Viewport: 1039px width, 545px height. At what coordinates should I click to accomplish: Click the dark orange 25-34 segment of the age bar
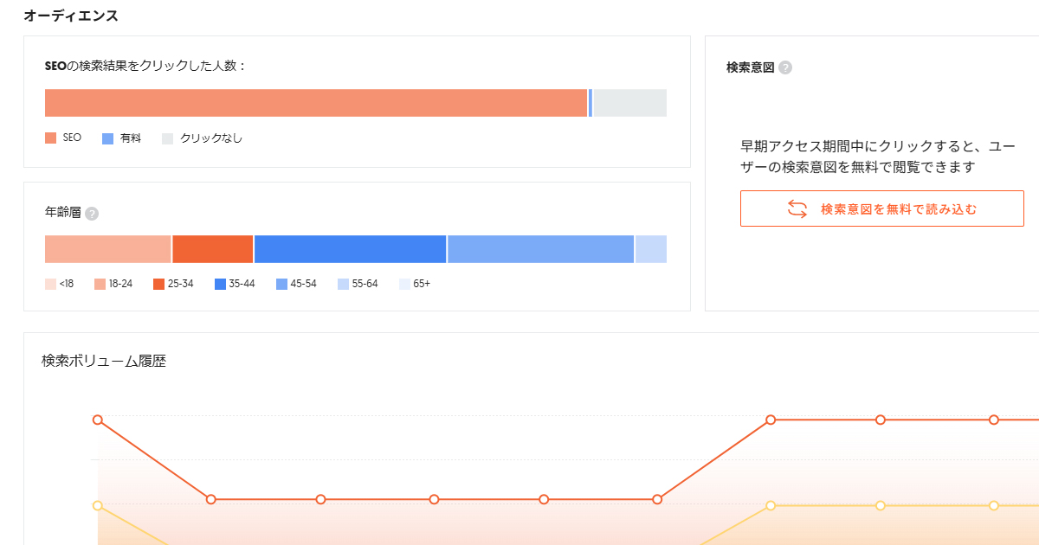213,249
